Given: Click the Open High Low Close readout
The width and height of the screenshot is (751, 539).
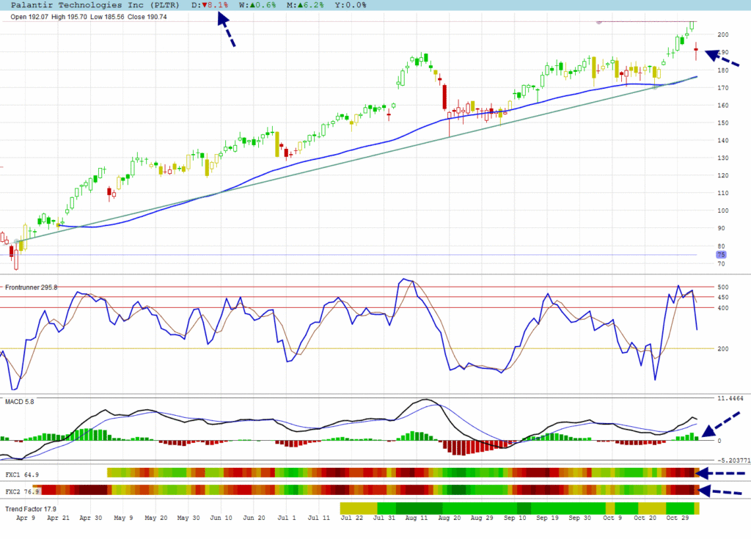Looking at the screenshot, I should (x=89, y=16).
